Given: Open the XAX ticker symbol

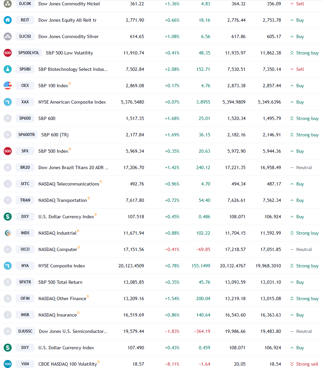Looking at the screenshot, I should tap(25, 102).
